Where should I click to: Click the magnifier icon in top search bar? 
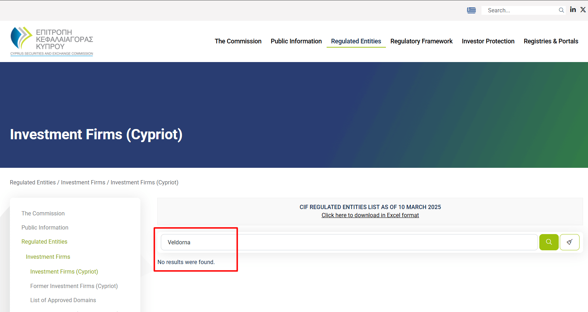click(x=561, y=10)
